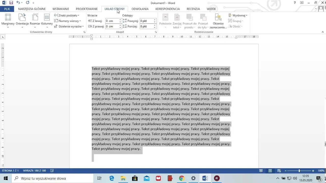Screen dimensions: 326x183
Task: Click the Numery wierszy line numbers icon
Action: tap(67, 21)
